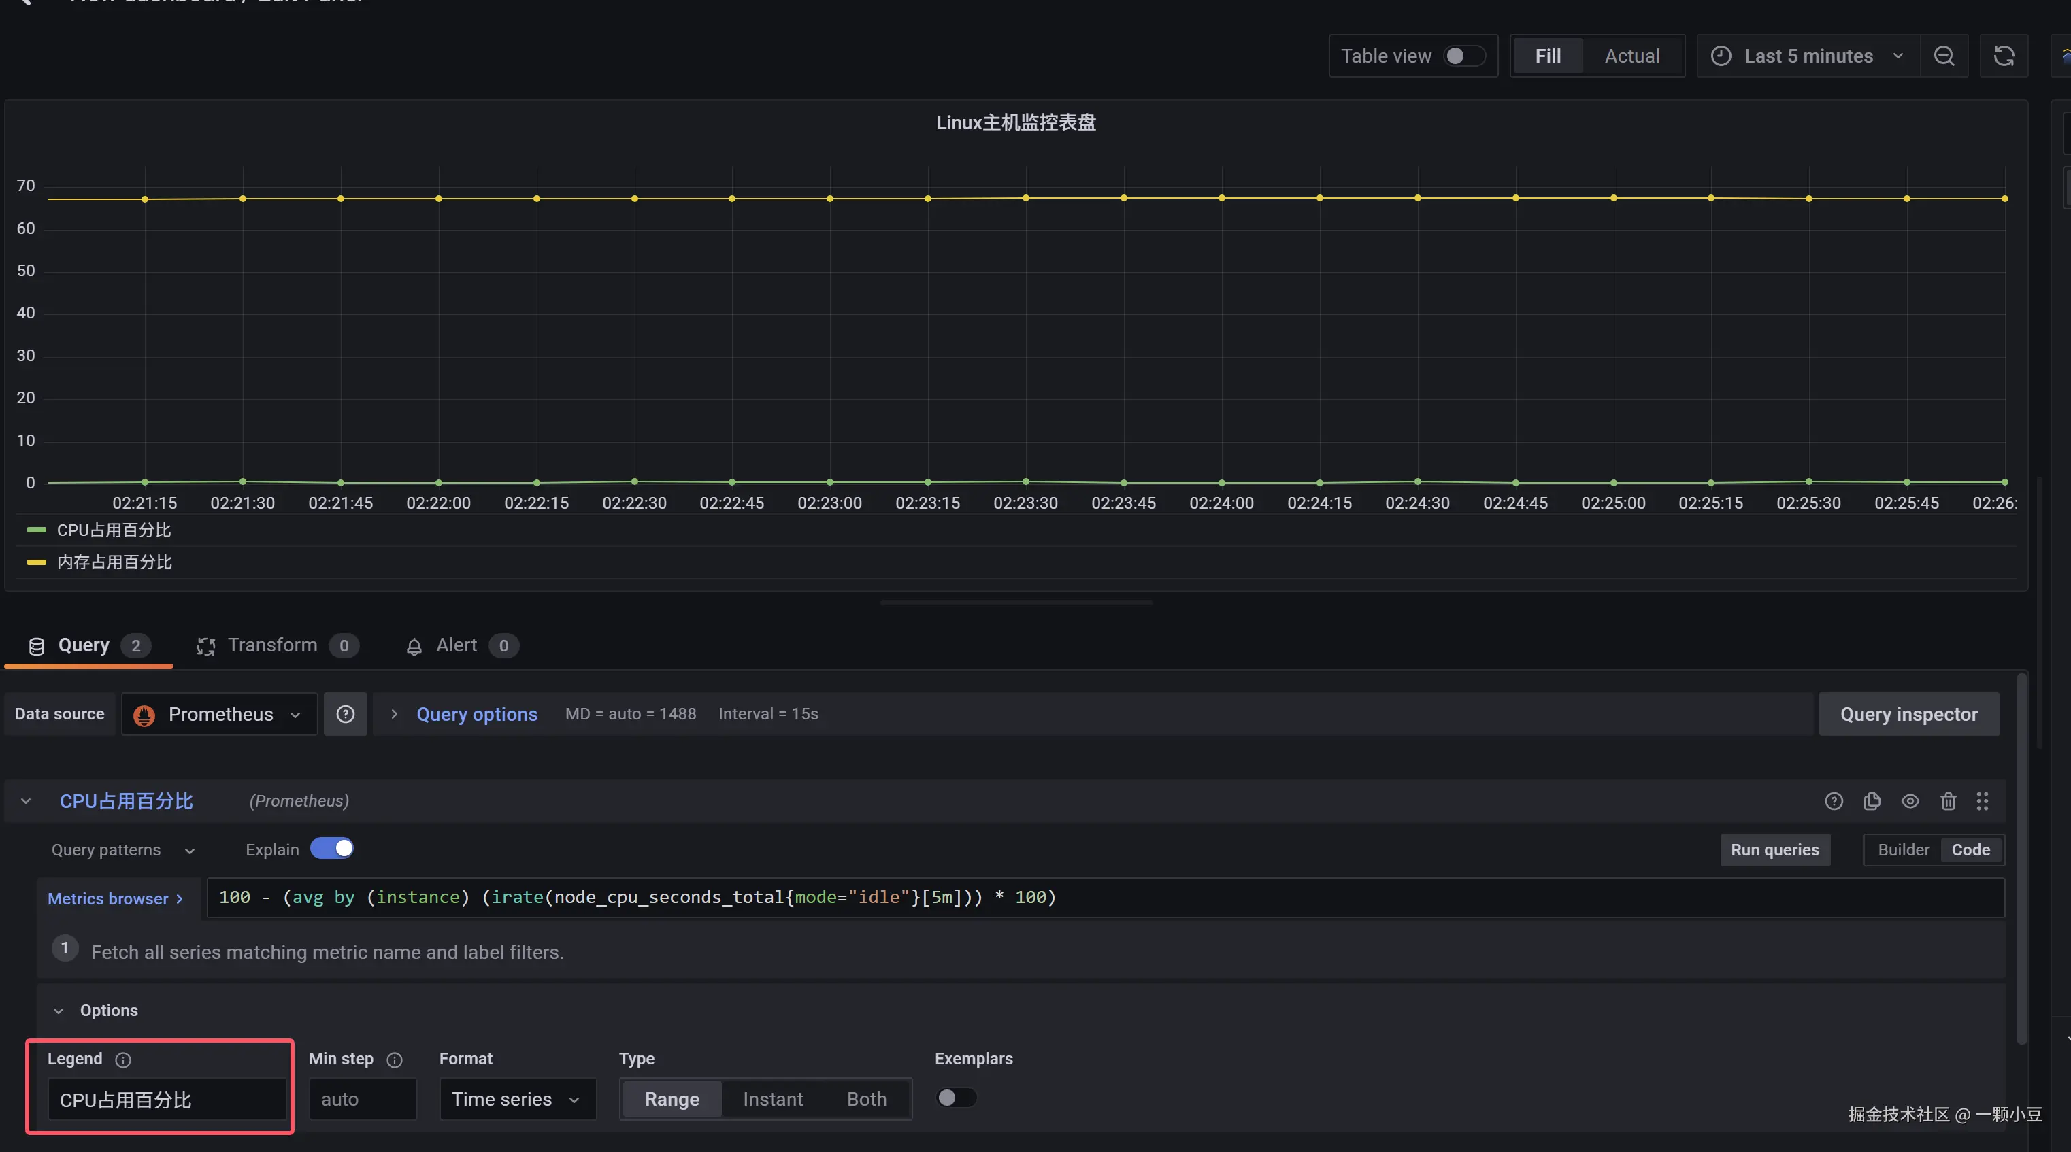Switch to the Alert tab
Image resolution: width=2071 pixels, height=1152 pixels.
coord(456,645)
